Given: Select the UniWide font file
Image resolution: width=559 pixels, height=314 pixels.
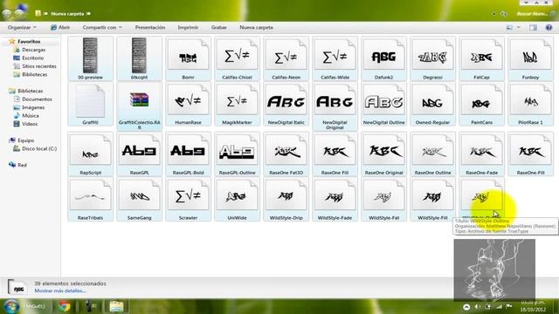Looking at the screenshot, I should [237, 200].
